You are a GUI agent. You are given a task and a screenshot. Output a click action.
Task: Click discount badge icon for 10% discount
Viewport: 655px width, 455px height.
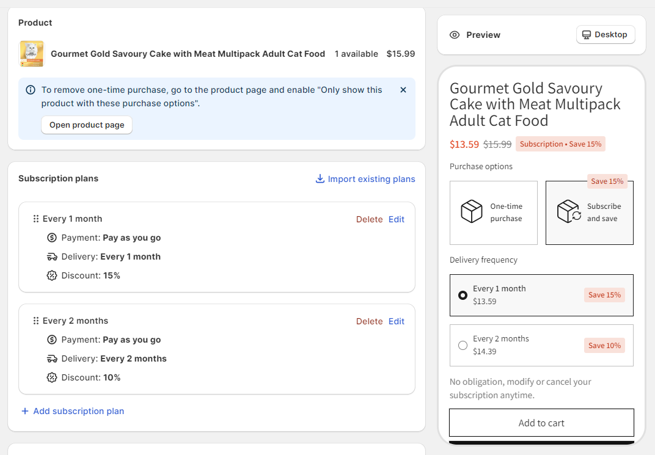click(x=52, y=377)
